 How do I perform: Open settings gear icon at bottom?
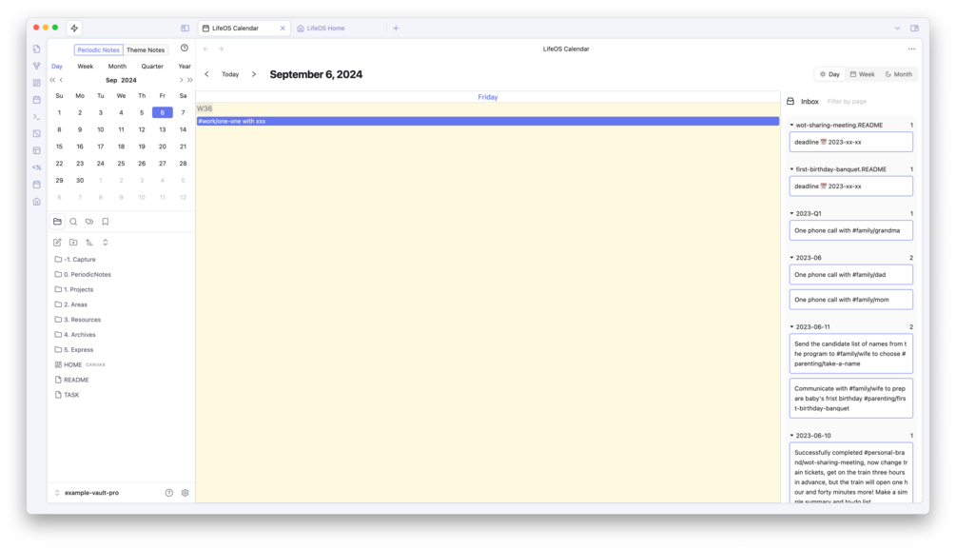coord(185,493)
